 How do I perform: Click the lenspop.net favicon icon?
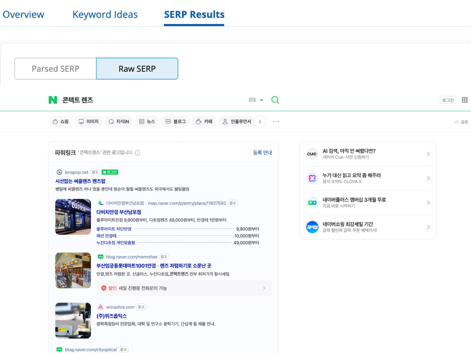pos(59,172)
